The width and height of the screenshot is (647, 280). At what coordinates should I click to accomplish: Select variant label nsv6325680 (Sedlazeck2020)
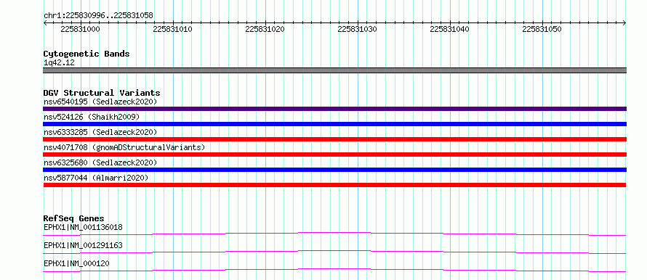pyautogui.click(x=100, y=162)
